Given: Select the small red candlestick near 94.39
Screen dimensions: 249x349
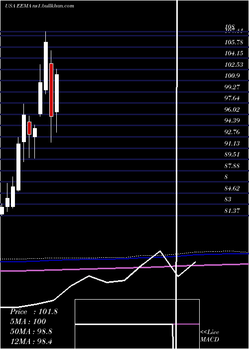Looking at the screenshot, I should pyautogui.click(x=29, y=128).
